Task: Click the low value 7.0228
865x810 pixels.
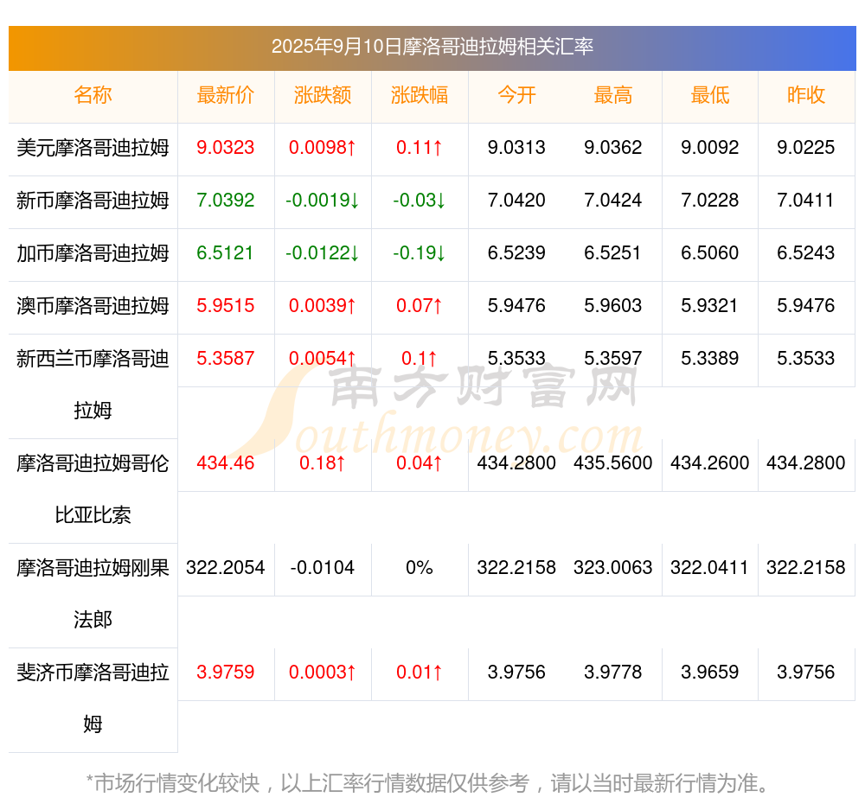Action: tap(710, 201)
